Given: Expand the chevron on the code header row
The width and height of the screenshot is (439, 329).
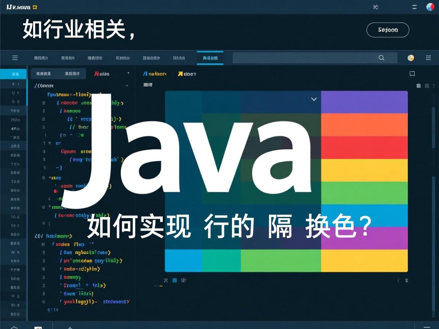Looking at the screenshot, I should click(127, 85).
